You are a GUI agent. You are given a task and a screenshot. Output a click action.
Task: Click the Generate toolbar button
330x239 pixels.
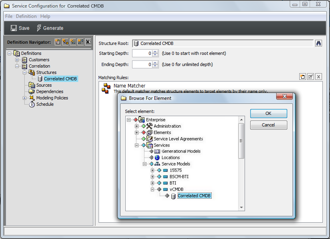point(50,28)
